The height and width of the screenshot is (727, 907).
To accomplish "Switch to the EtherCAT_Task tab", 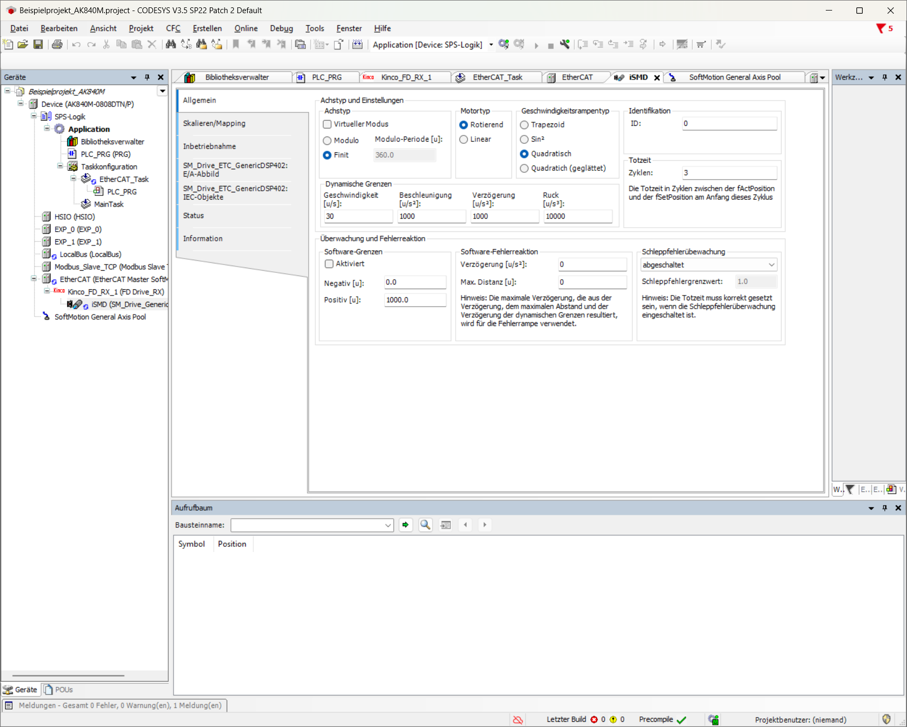I will coord(497,77).
